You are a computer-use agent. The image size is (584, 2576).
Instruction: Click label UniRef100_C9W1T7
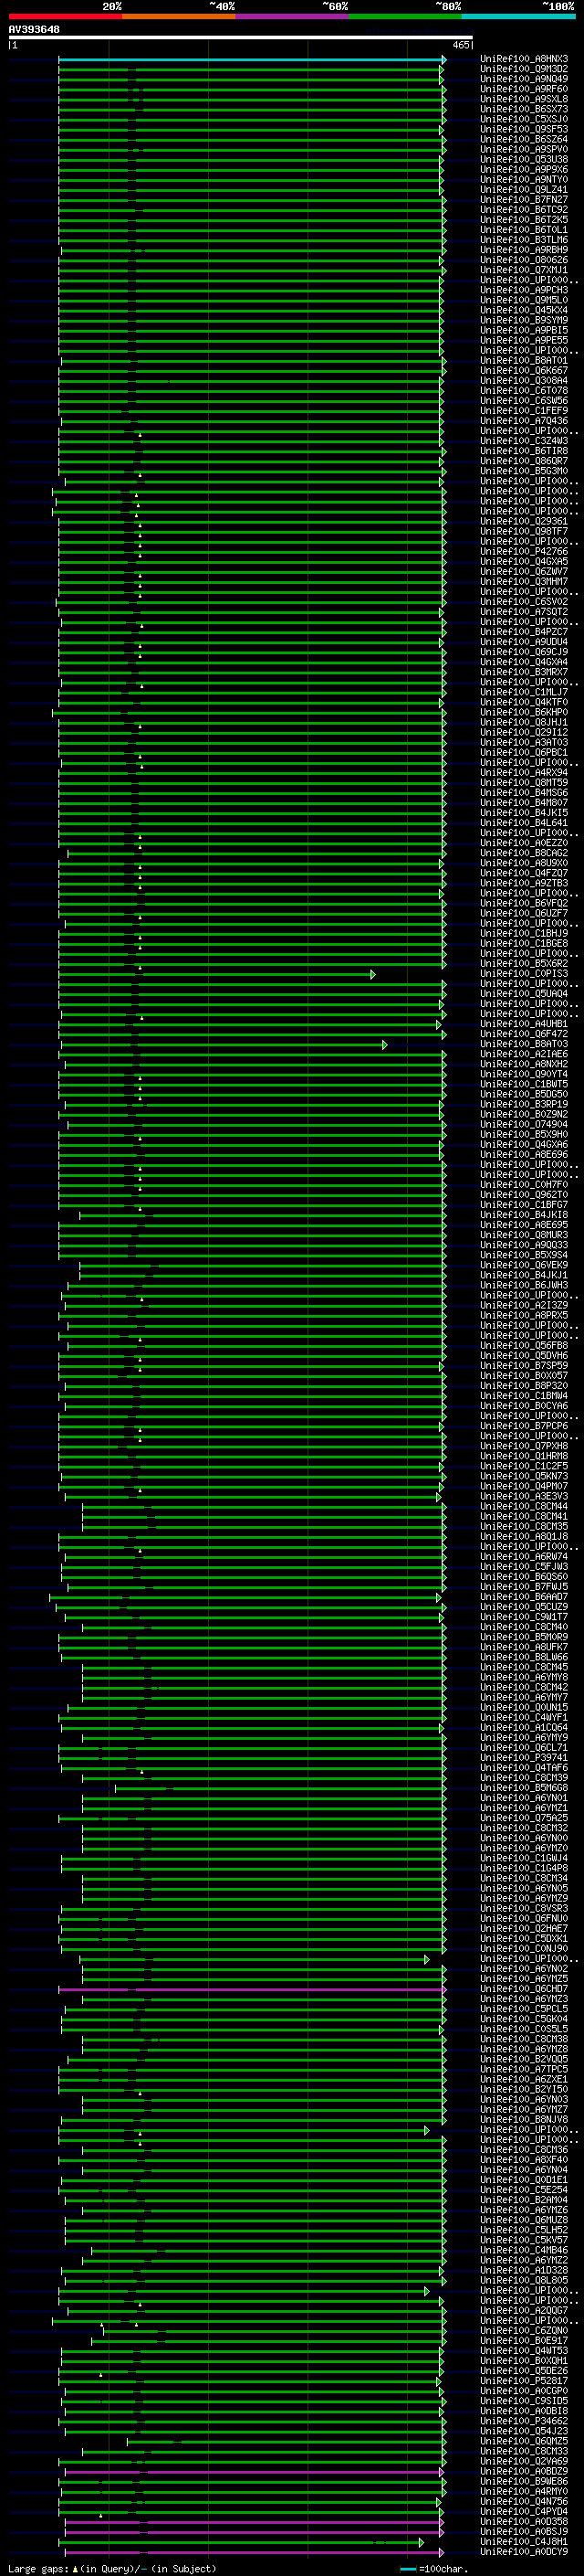(x=524, y=1617)
